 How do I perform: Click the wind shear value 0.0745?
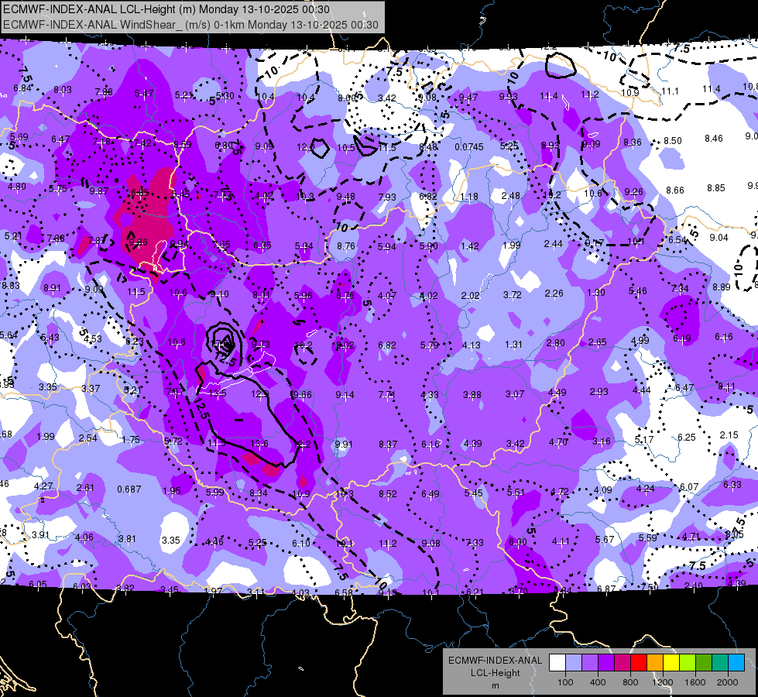click(x=469, y=146)
